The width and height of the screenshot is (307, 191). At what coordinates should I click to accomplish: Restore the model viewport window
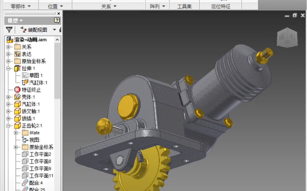295,15
